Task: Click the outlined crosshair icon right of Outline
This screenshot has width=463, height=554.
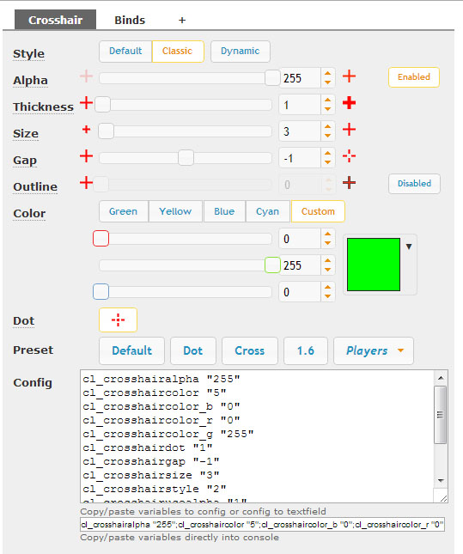Action: [349, 183]
